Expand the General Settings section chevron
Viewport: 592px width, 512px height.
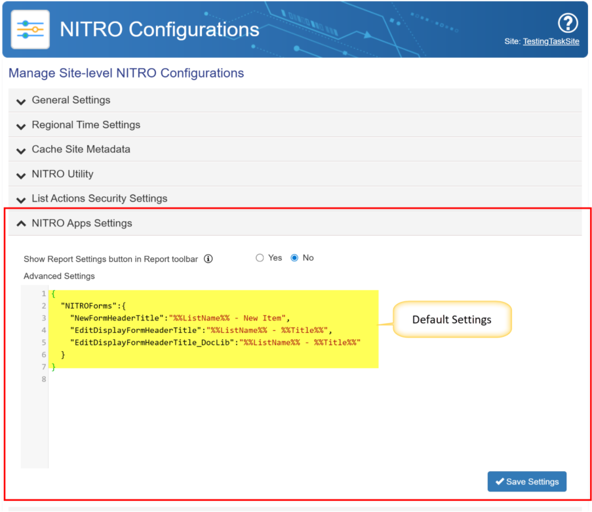pyautogui.click(x=21, y=101)
